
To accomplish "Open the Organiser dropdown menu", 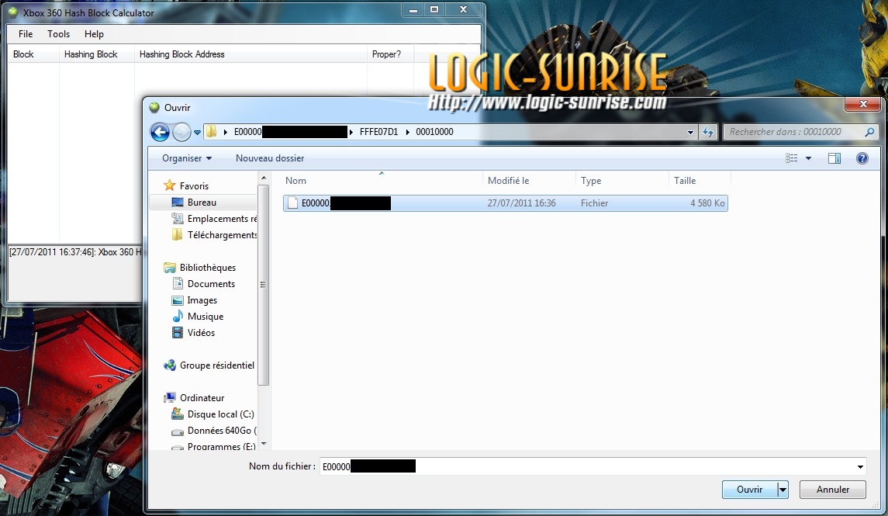I will (x=186, y=158).
